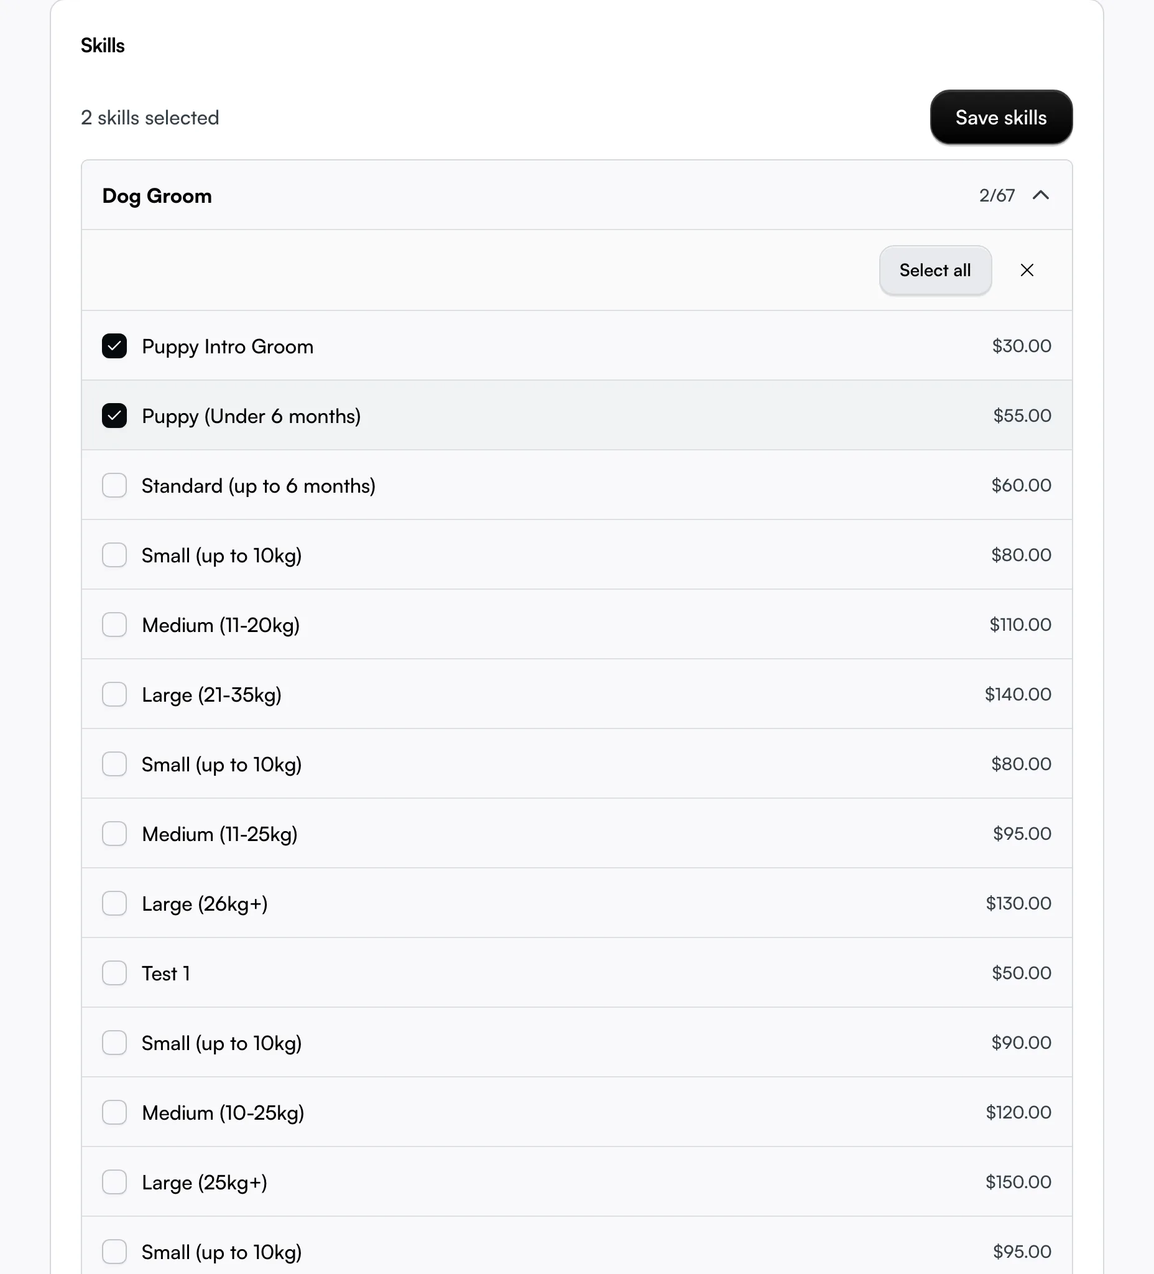Enable the Test 1 skill checkbox
Image resolution: width=1154 pixels, height=1274 pixels.
(114, 973)
